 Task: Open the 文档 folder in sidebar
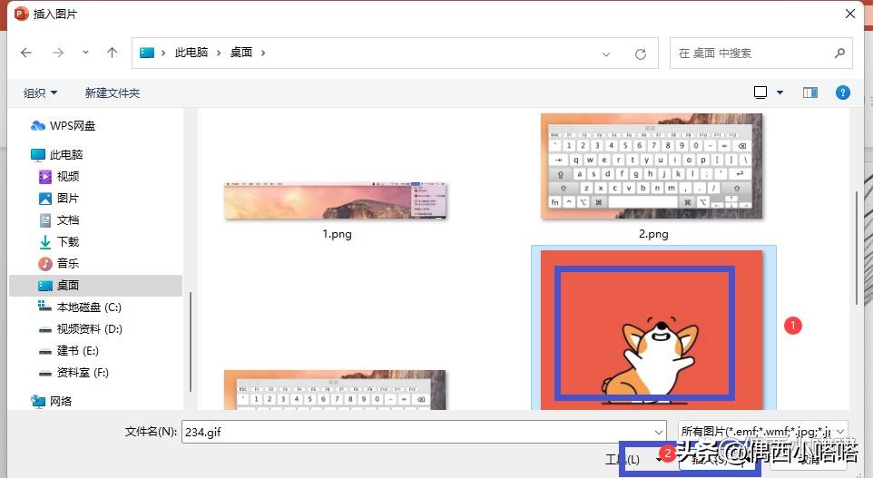click(x=68, y=219)
